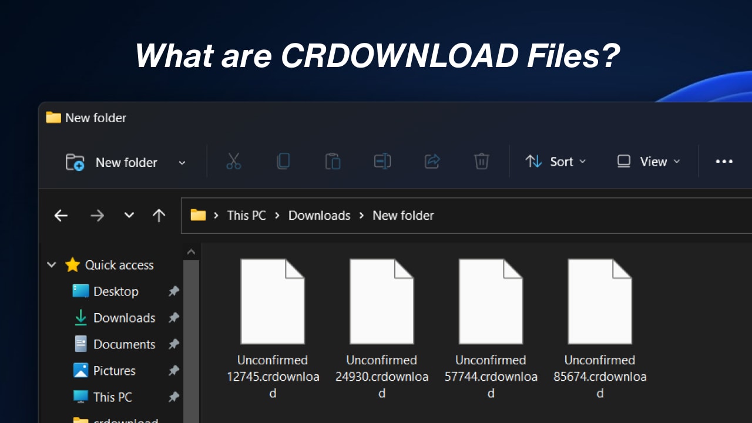
Task: Unpin Pictures from Quick access
Action: click(x=174, y=370)
